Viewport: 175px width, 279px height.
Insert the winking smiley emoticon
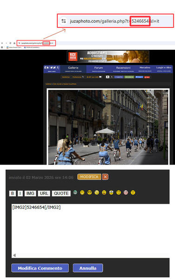tap(97, 193)
